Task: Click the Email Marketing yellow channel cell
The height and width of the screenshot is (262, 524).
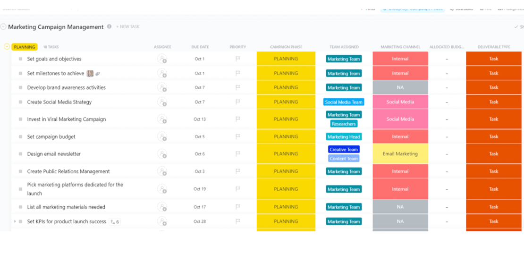Action: pyautogui.click(x=400, y=154)
